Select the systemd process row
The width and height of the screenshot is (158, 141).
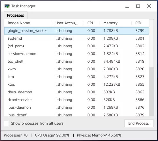click(x=77, y=38)
